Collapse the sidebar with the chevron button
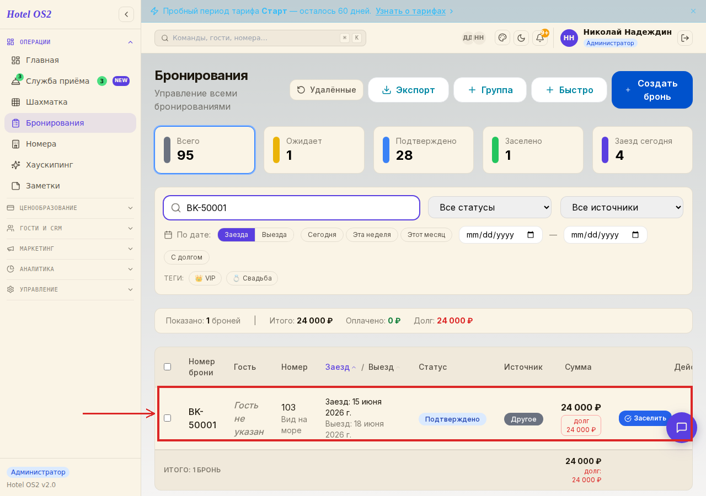Screen dimensions: 706x496 pyautogui.click(x=126, y=14)
